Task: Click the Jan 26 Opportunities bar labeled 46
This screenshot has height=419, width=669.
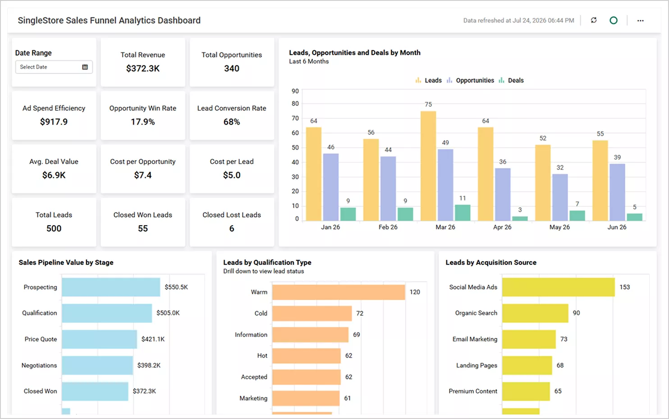Action: pyautogui.click(x=331, y=187)
